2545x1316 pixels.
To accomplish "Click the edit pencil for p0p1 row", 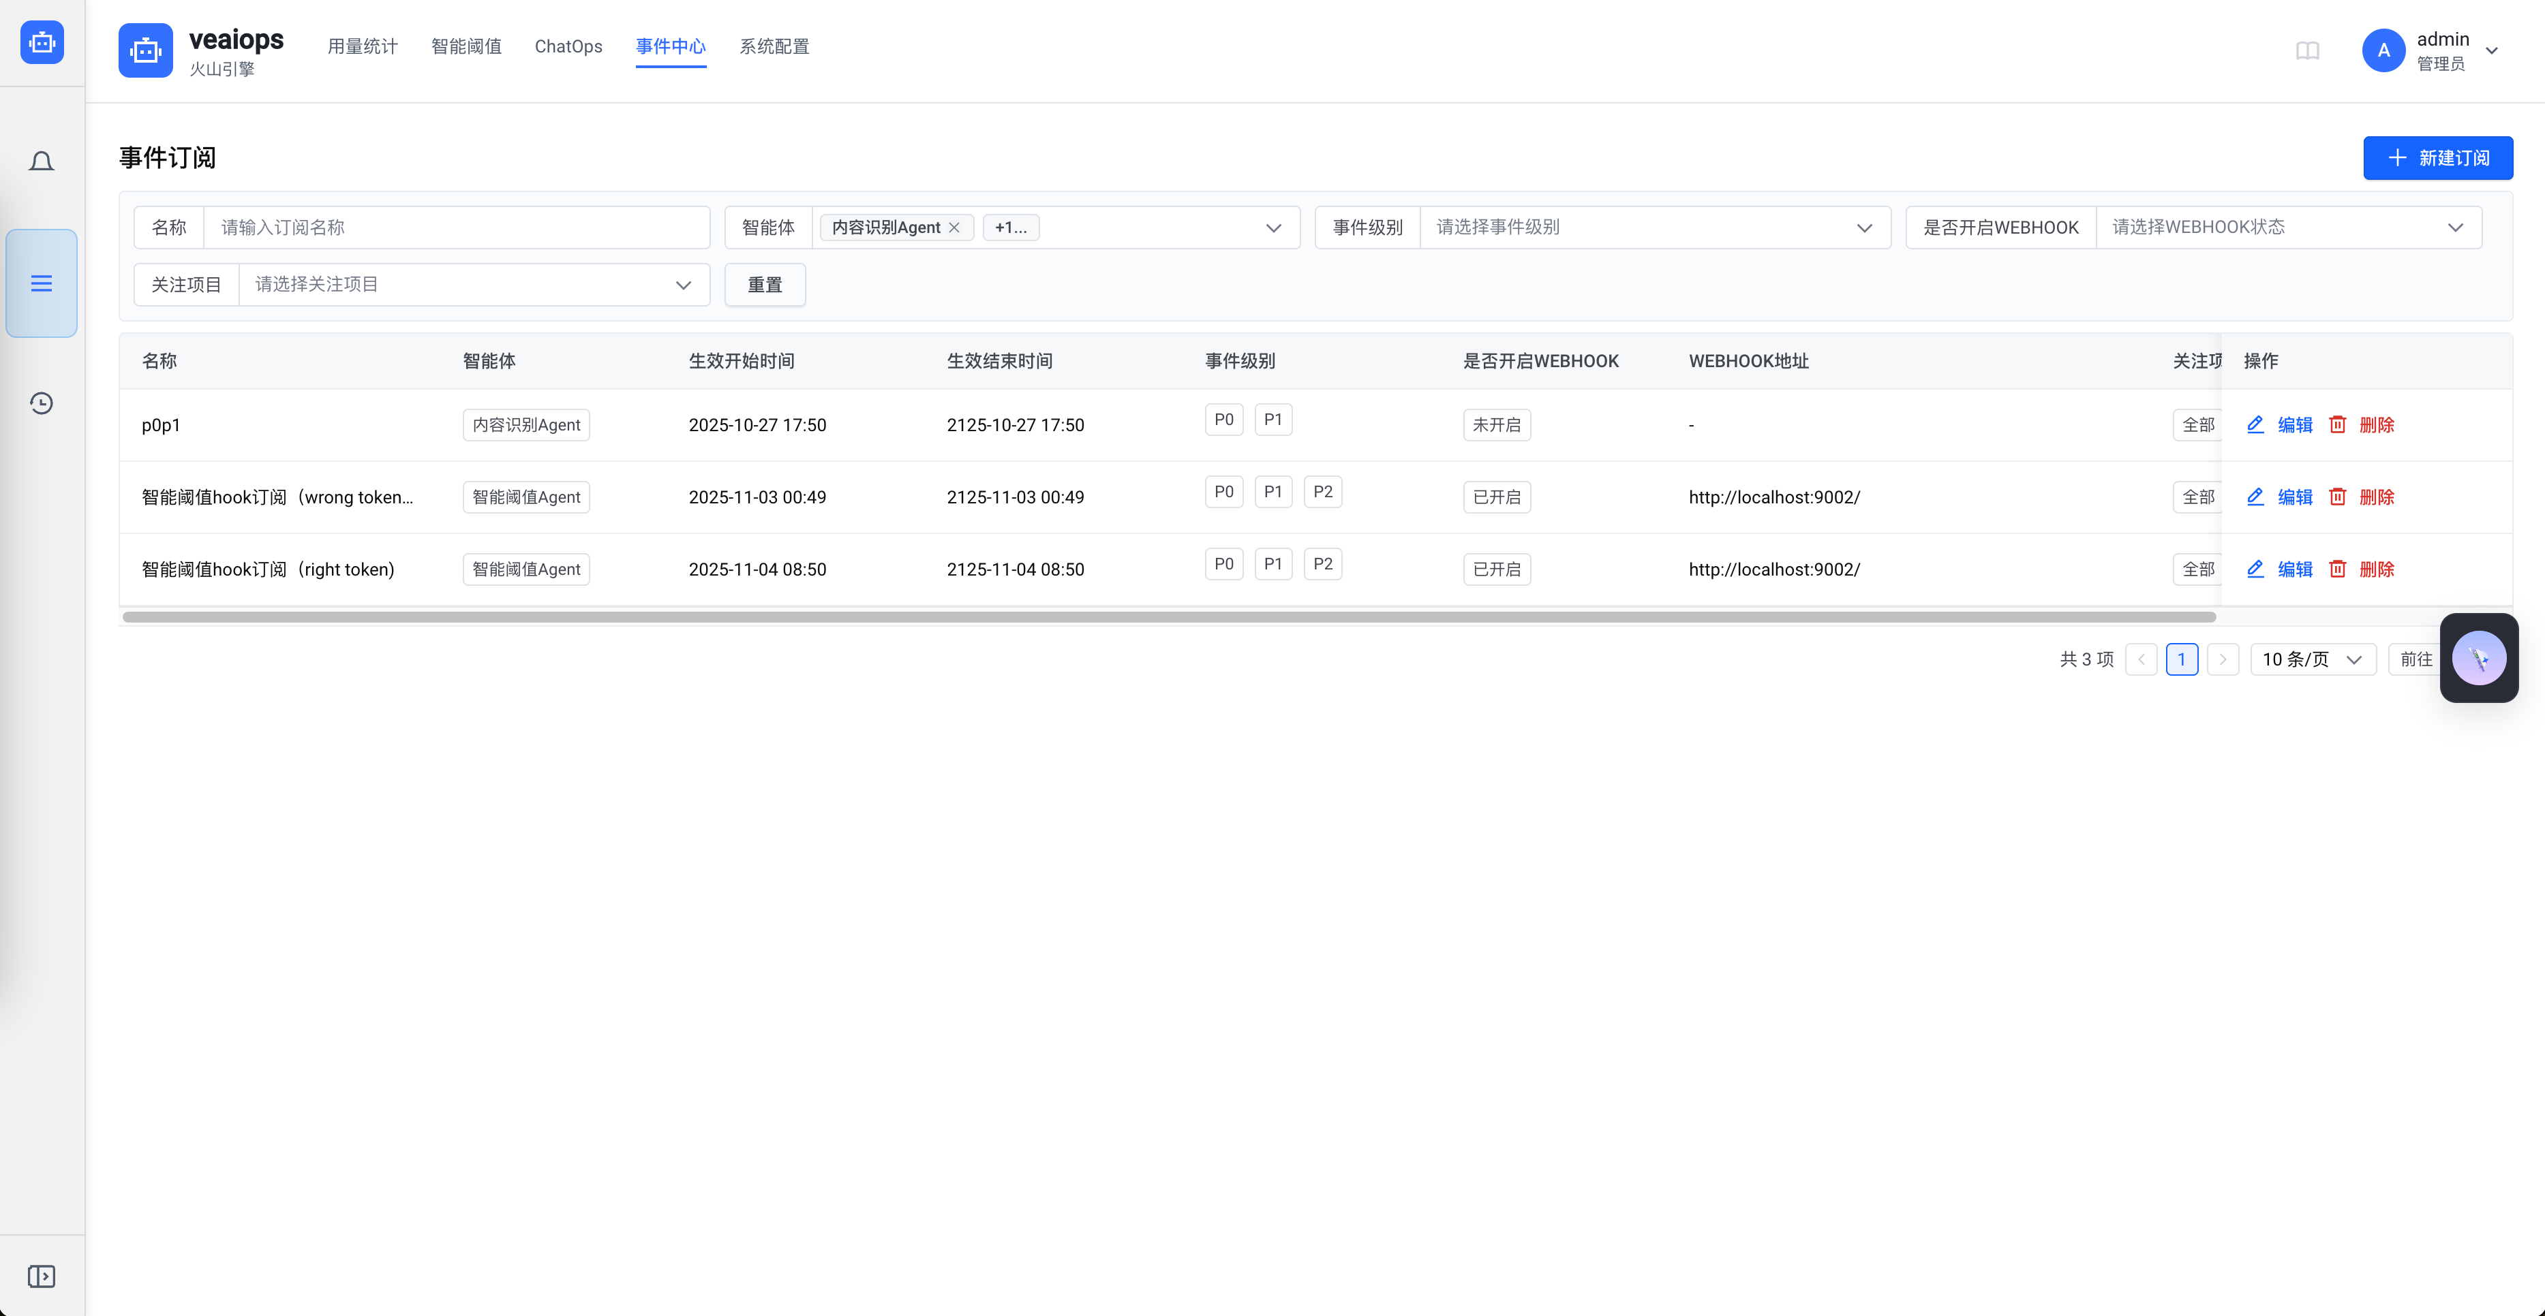I will [2255, 424].
